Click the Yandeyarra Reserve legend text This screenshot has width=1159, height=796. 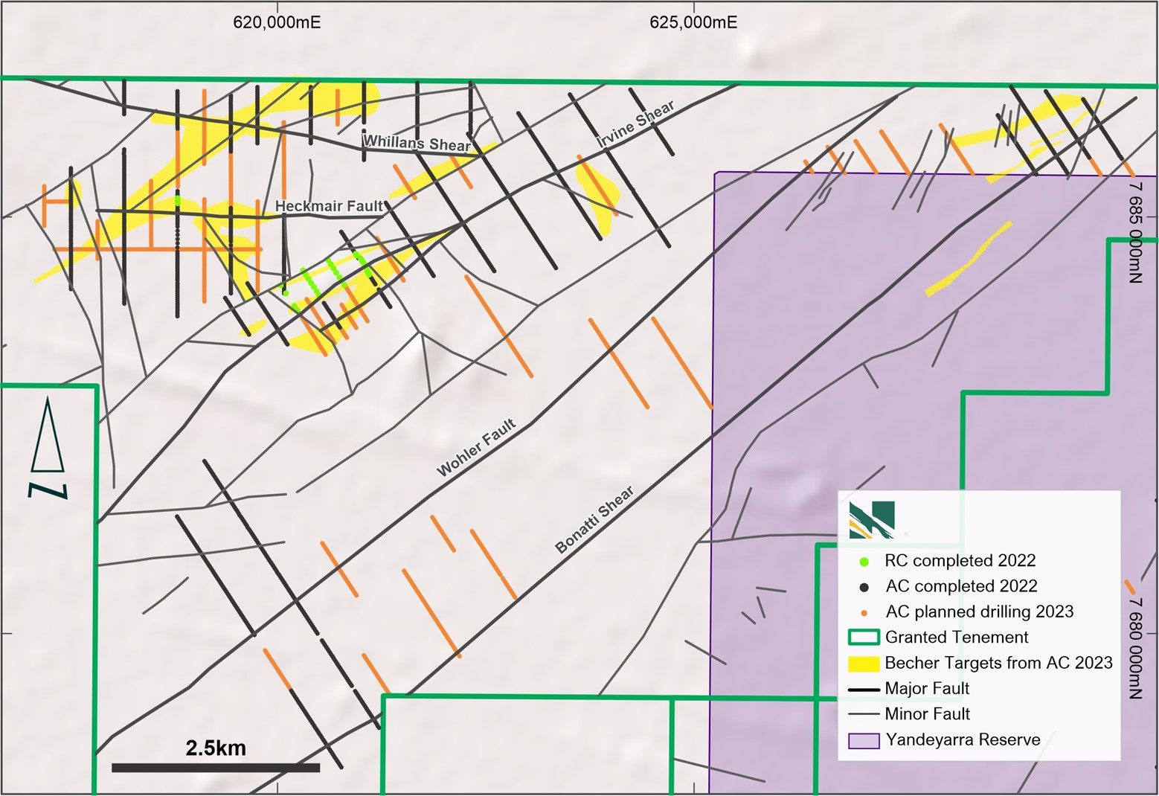coord(963,740)
